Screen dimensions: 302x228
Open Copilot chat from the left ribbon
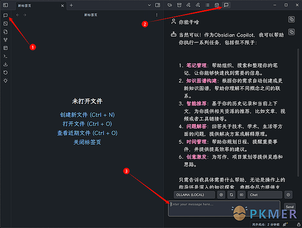coord(5,16)
